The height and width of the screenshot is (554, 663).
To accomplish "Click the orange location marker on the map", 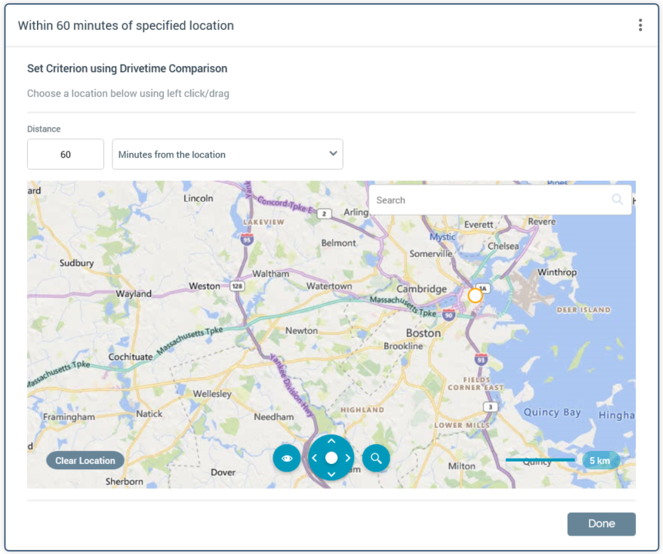I will pyautogui.click(x=475, y=295).
